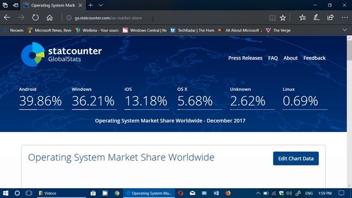Click the address bar URL
Viewport: 352px width, 198px height.
[108, 18]
